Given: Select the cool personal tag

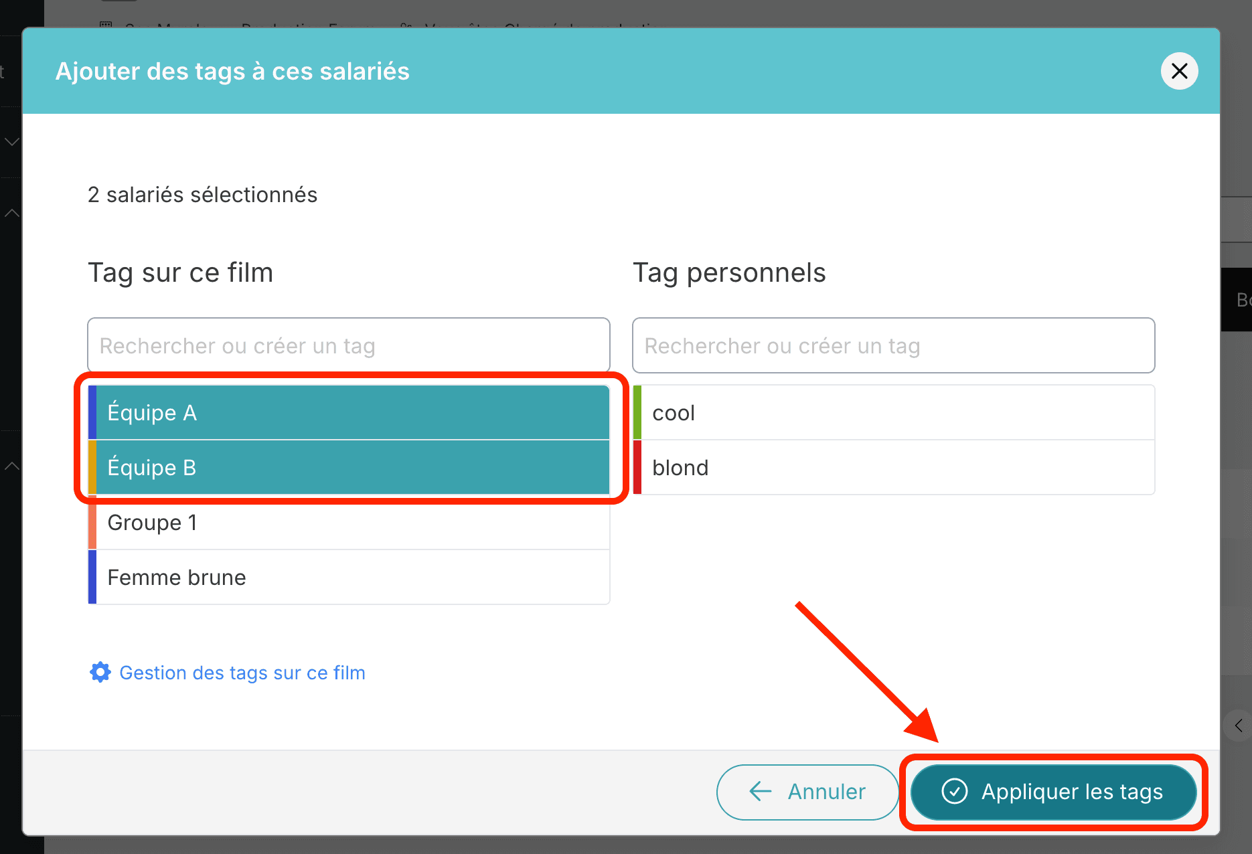Looking at the screenshot, I should pos(894,412).
